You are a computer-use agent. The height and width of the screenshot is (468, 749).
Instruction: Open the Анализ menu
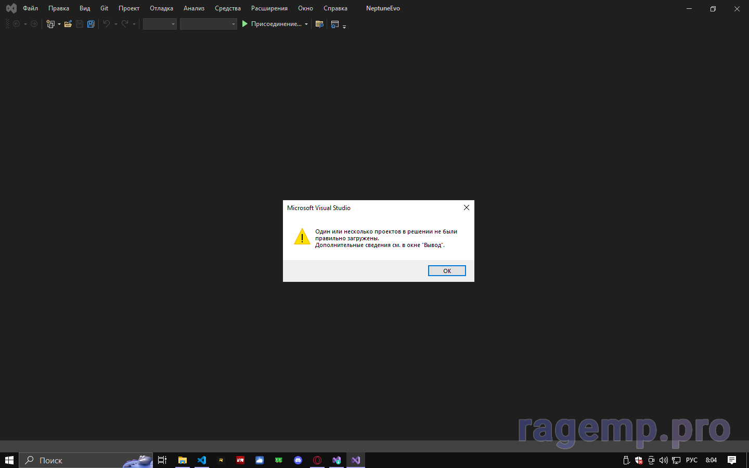click(x=194, y=8)
